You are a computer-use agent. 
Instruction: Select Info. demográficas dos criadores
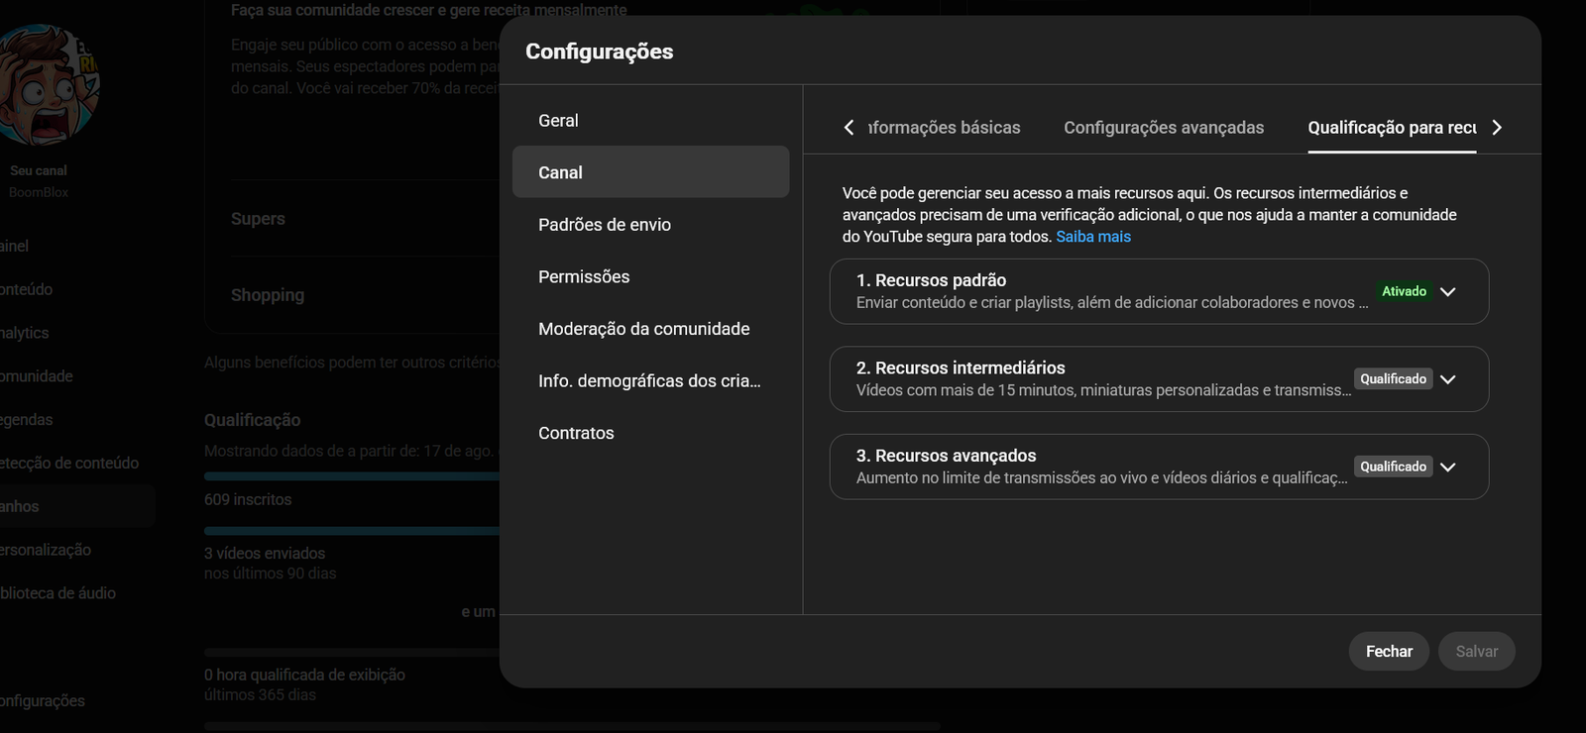650,381
